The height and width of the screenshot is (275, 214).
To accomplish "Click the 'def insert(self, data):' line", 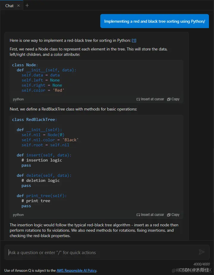I will coord(44,155).
